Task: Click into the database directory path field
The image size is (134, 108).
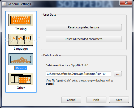Action: click(x=78, y=74)
